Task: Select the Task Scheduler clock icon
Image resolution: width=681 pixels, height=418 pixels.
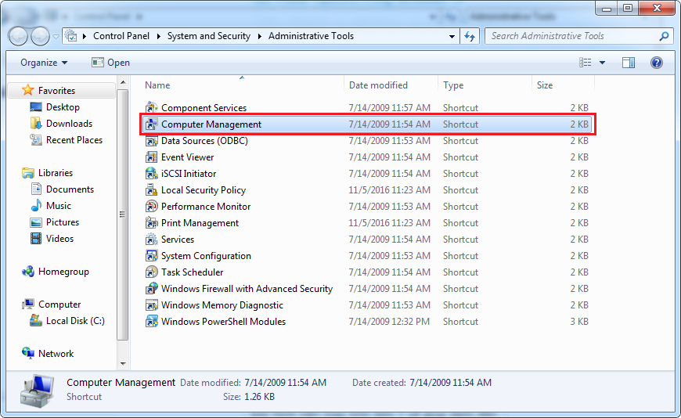Action: (152, 272)
